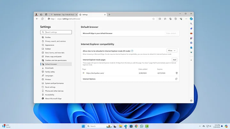Add this page to favorites star

tap(153, 19)
